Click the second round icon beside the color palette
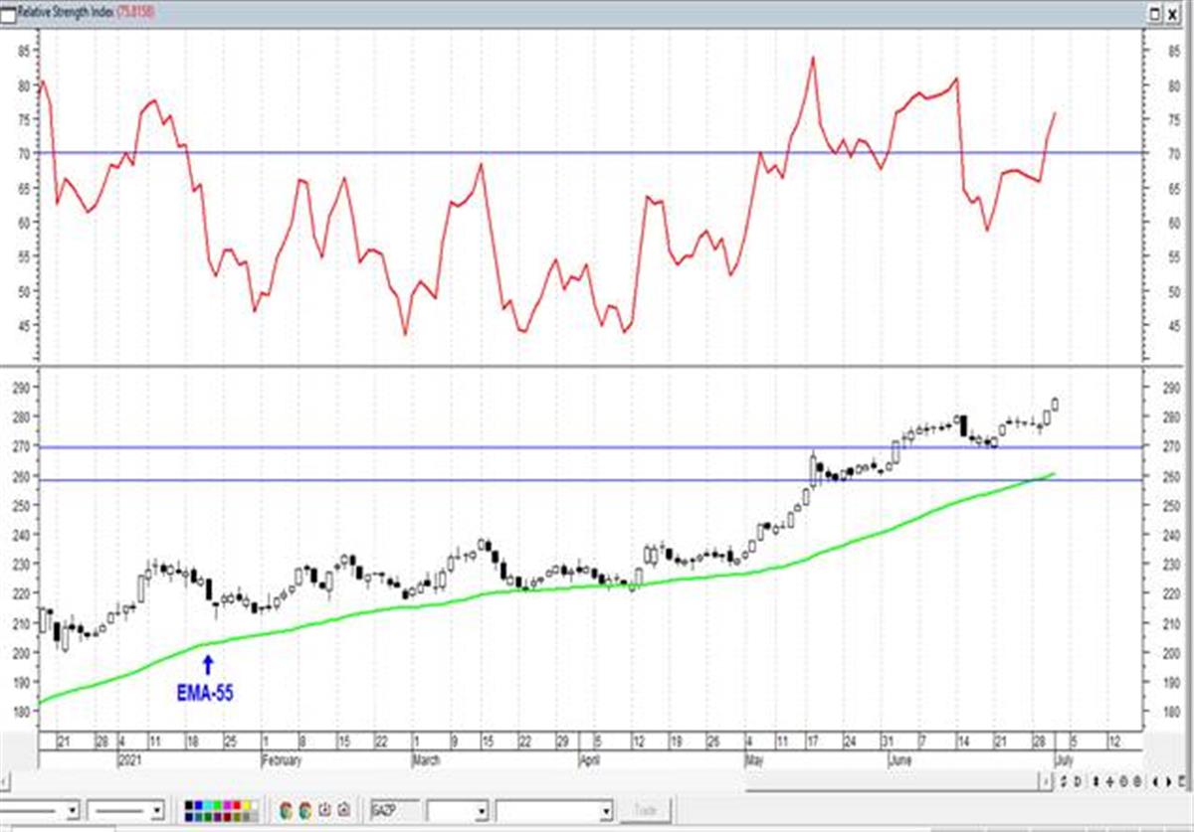The height and width of the screenshot is (832, 1194). click(x=304, y=810)
